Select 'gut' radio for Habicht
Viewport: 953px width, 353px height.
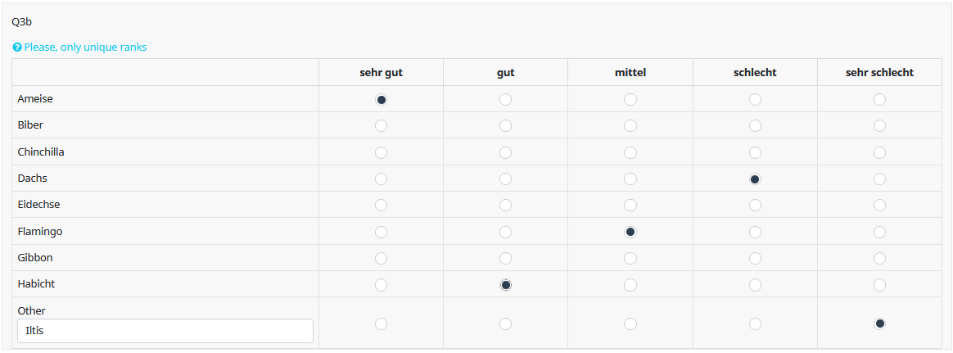[x=505, y=284]
